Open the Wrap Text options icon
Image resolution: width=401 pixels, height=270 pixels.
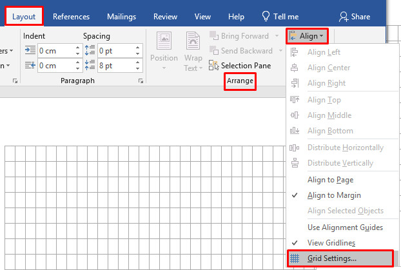tap(193, 41)
